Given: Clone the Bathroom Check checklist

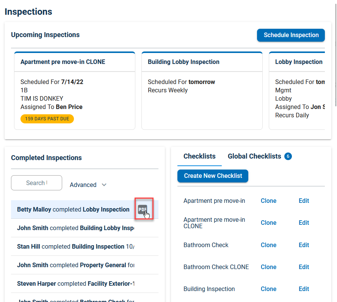Looking at the screenshot, I should point(268,245).
